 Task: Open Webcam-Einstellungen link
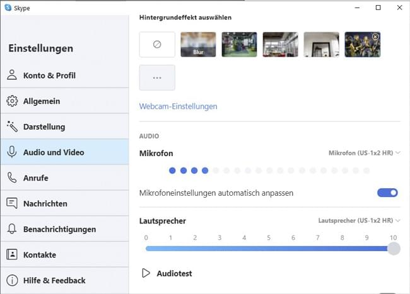178,106
